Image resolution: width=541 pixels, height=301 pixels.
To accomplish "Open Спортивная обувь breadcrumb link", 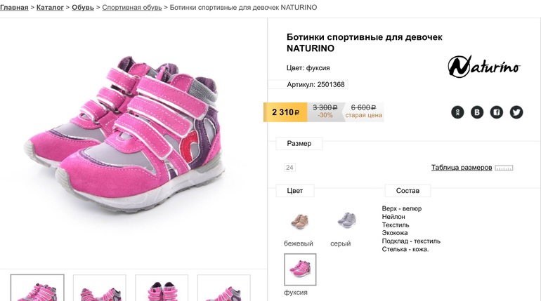I will [131, 7].
